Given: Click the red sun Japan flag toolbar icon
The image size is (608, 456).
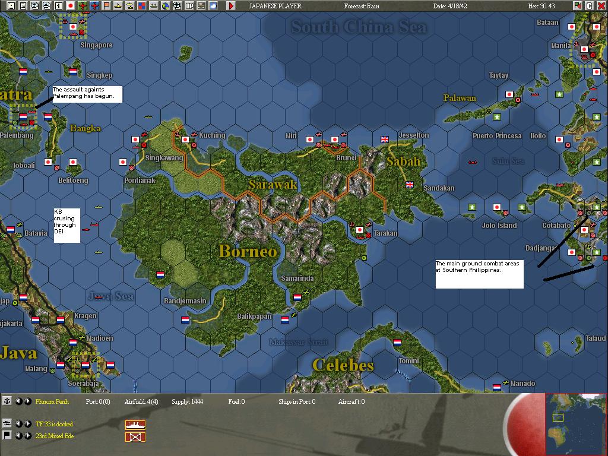Looking at the screenshot, I should click(x=71, y=6).
